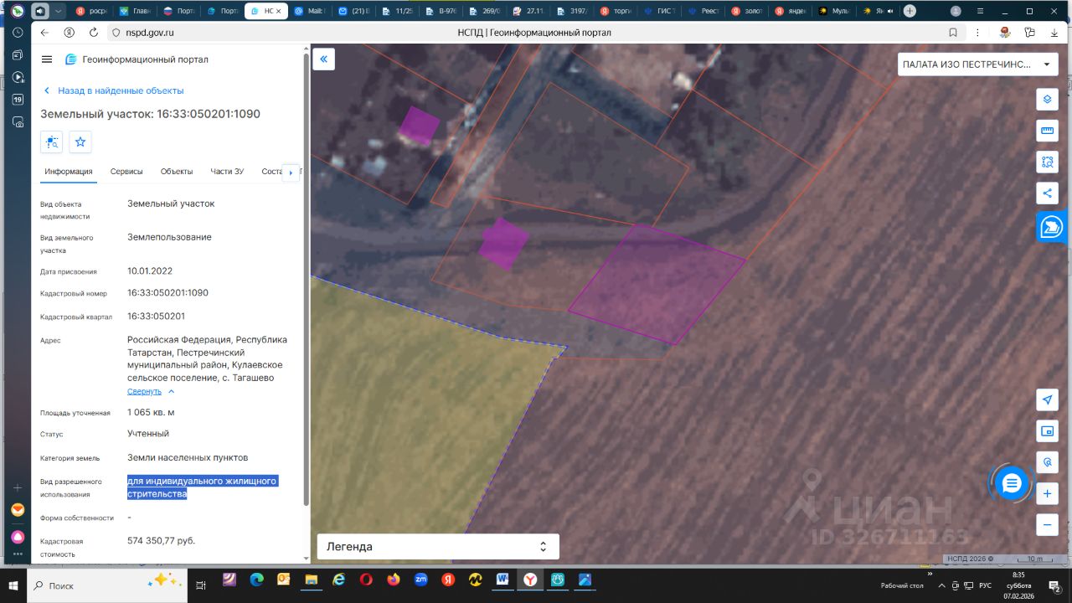Switch to the Части ЗУ tab
This screenshot has height=603, width=1072.
[x=227, y=172]
